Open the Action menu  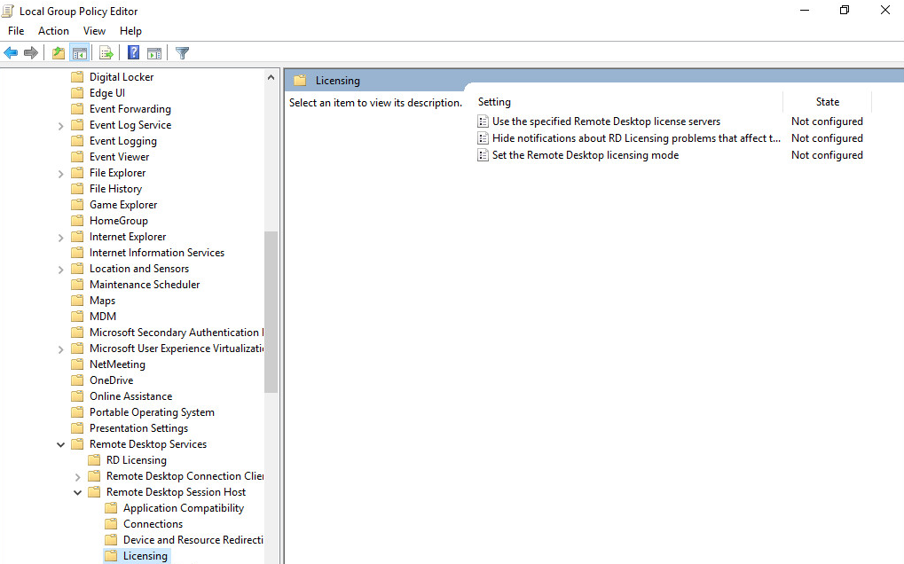coord(53,31)
